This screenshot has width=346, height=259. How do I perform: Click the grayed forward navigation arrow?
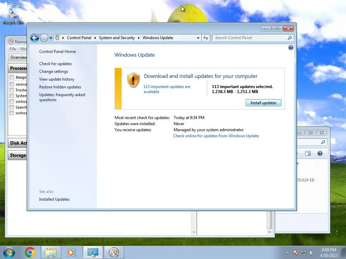(x=44, y=38)
